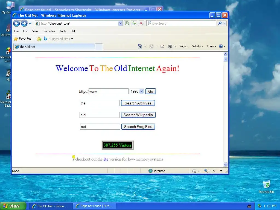Go forward with the IE Forward arrow
Viewport: 280px width, 210px height.
24,24
